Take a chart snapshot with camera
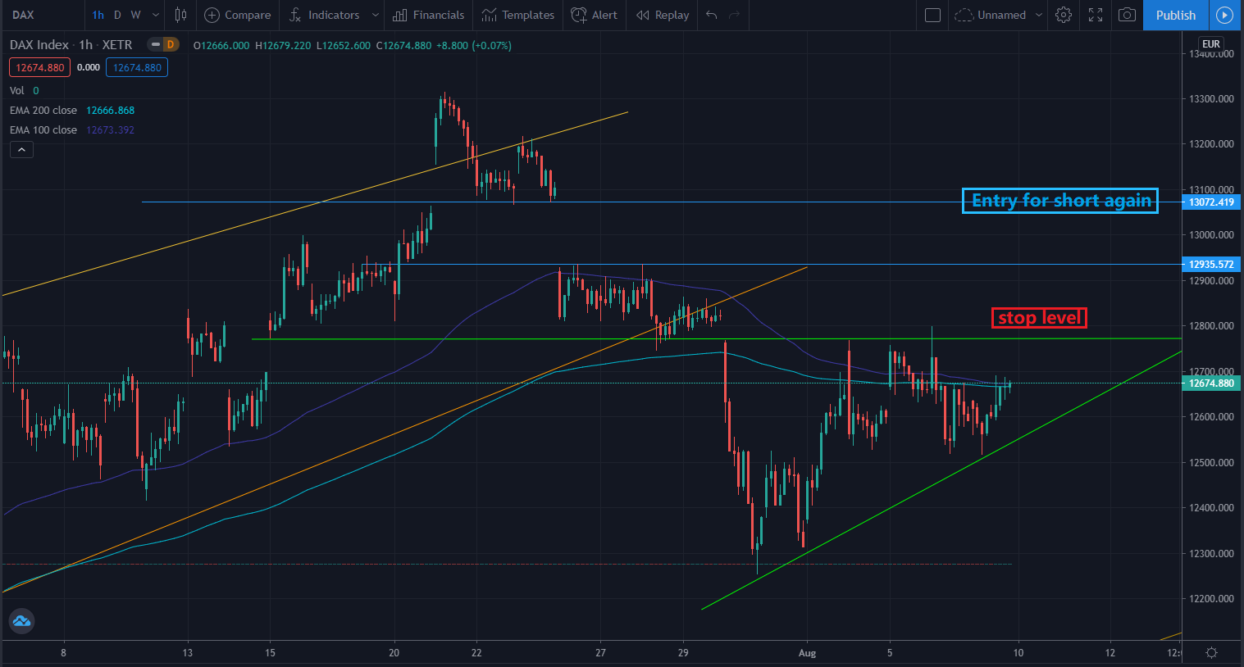 point(1128,15)
